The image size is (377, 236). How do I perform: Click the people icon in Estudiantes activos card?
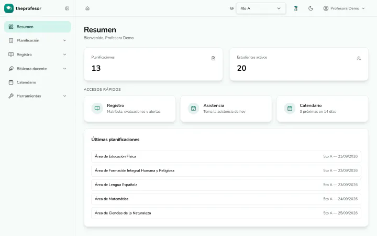(359, 58)
